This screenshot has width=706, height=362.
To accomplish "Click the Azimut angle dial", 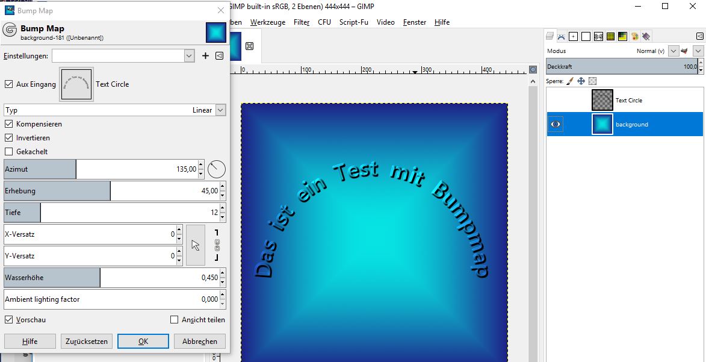I will click(217, 169).
